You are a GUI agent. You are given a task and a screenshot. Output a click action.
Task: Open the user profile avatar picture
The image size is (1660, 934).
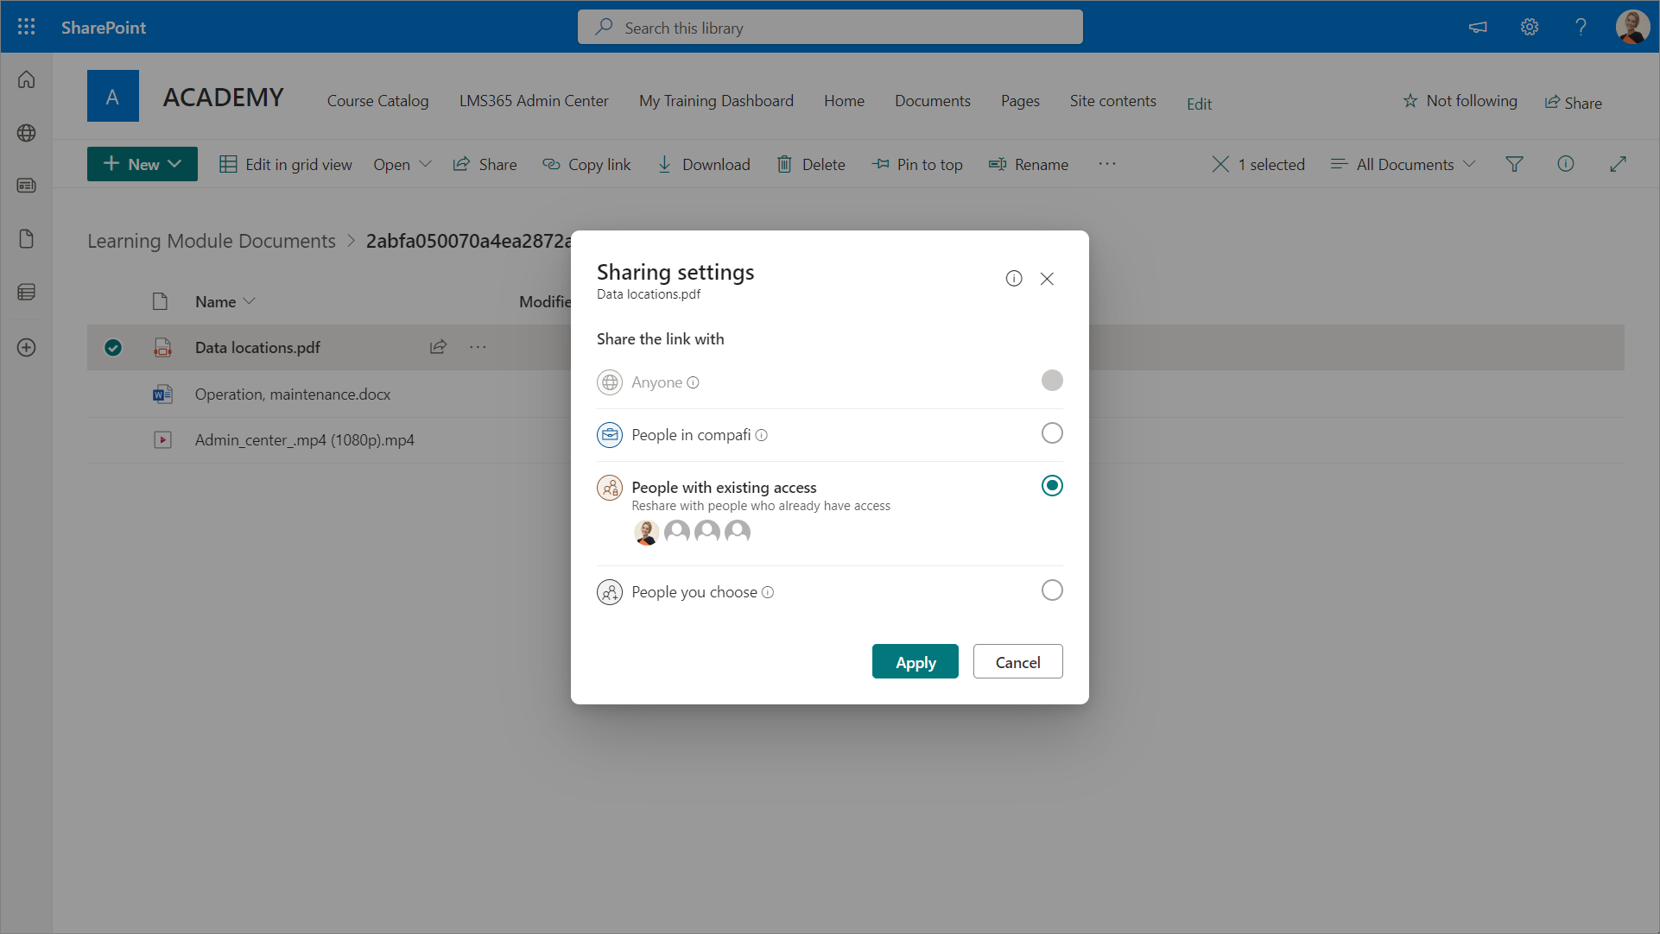point(1631,27)
